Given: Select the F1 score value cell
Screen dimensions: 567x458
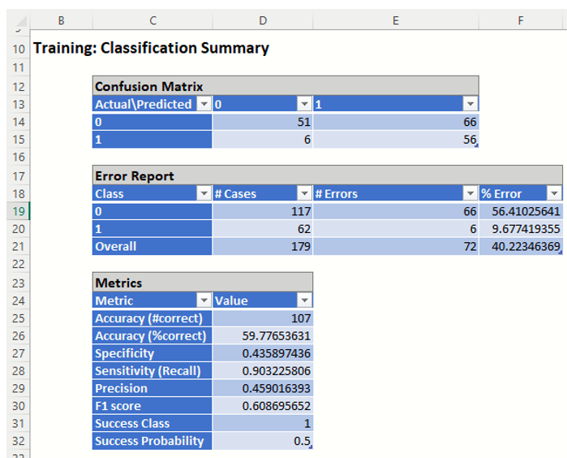Looking at the screenshot, I should coord(262,406).
